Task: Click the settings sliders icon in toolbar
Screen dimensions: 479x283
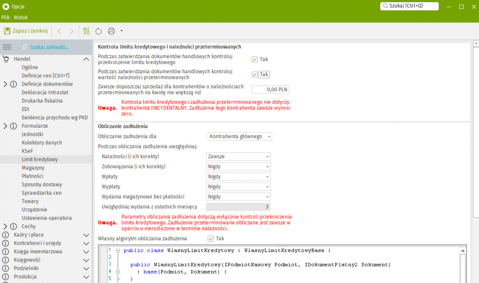Action: click(x=86, y=31)
